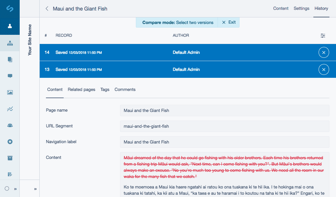
Task: Expand the Your Site Name panel
Action: tap(35, 189)
